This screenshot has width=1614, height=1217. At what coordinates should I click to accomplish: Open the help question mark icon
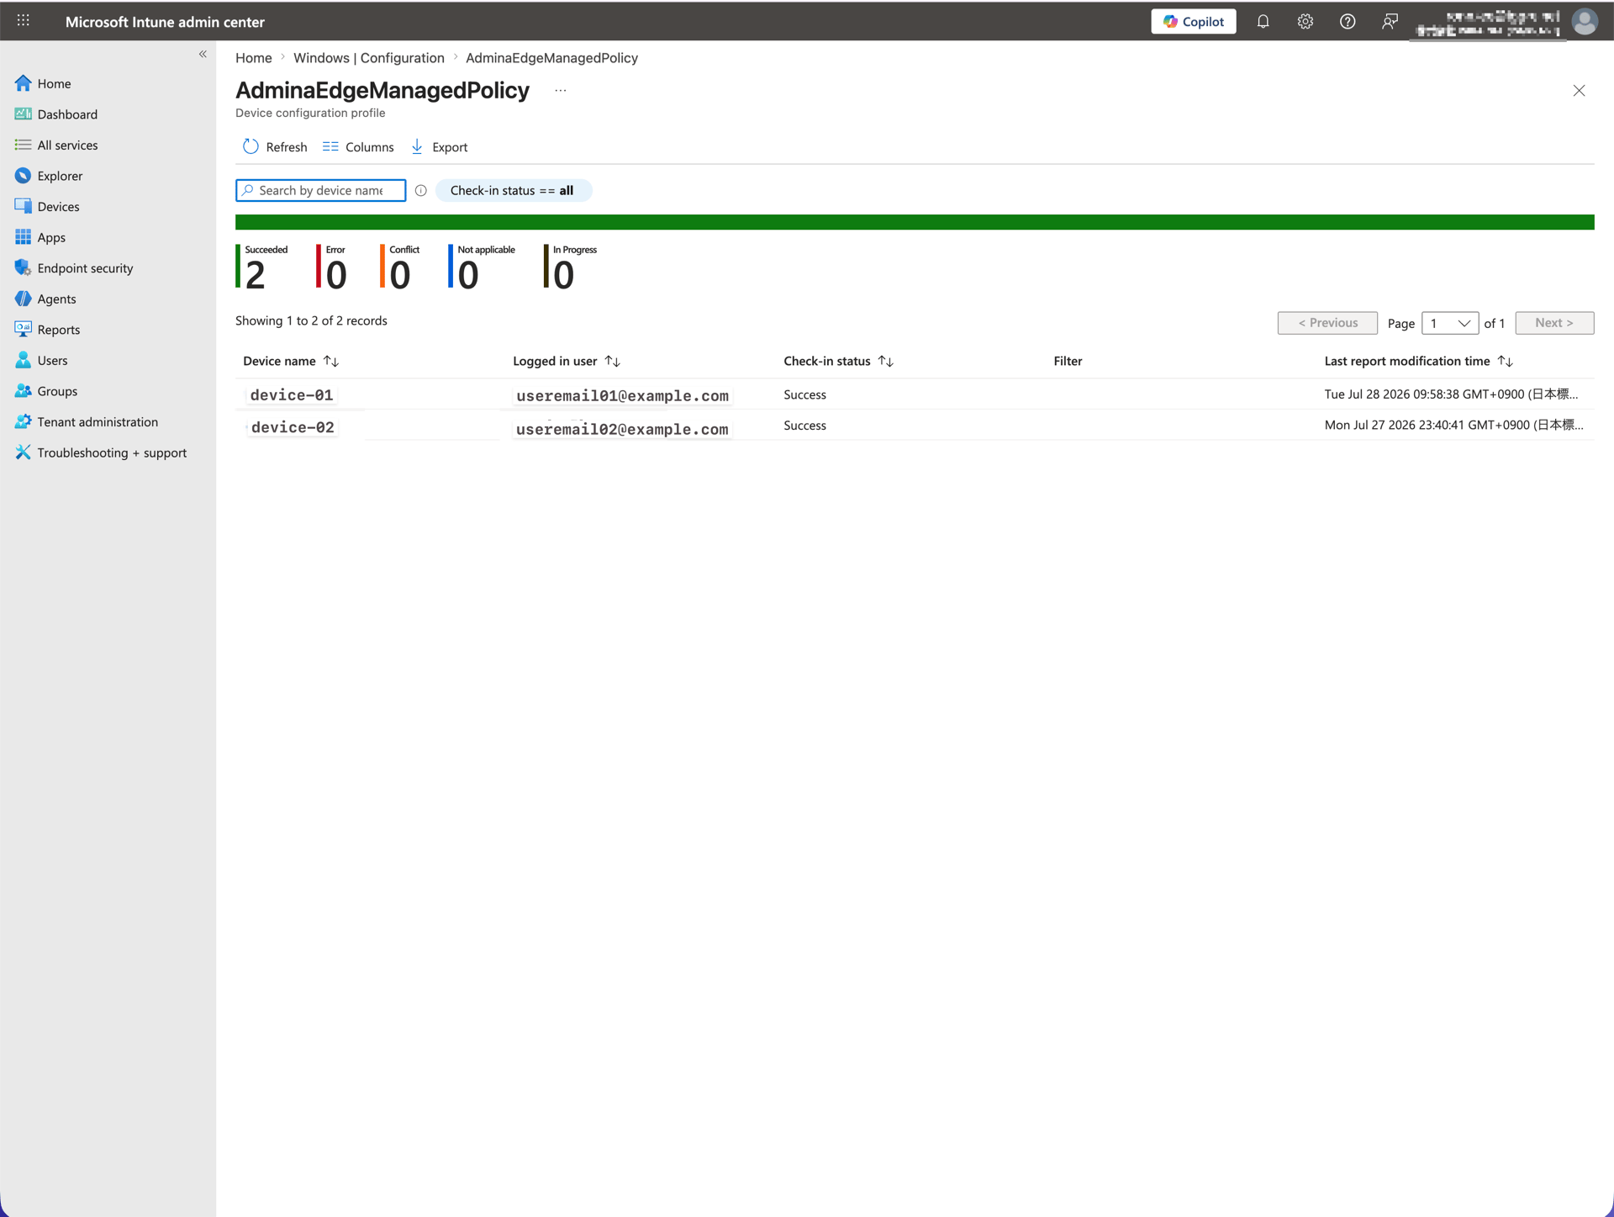pos(1348,22)
